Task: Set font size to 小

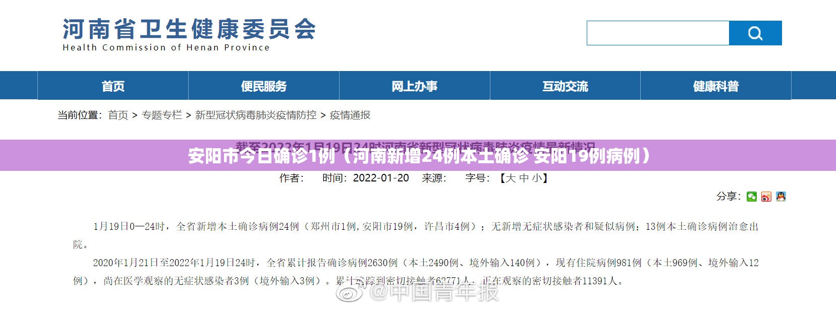Action: (x=537, y=178)
